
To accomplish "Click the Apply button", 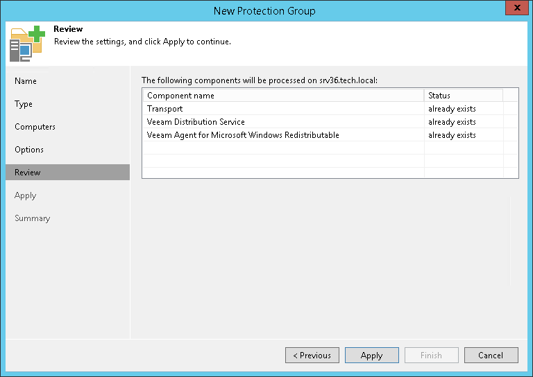I will (x=371, y=355).
